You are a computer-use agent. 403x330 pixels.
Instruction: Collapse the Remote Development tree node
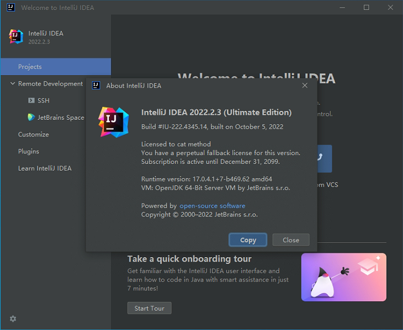click(12, 83)
